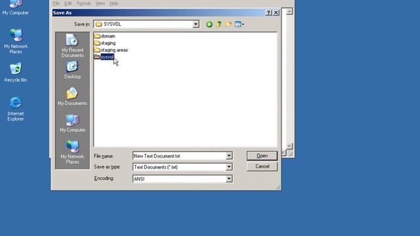This screenshot has height=236, width=420.
Task: Click the Save As dialog resize grip
Action: click(x=278, y=187)
